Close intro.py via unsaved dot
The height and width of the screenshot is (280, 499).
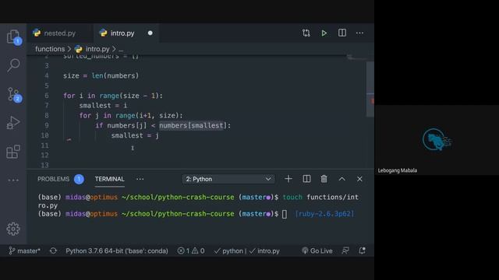[150, 33]
